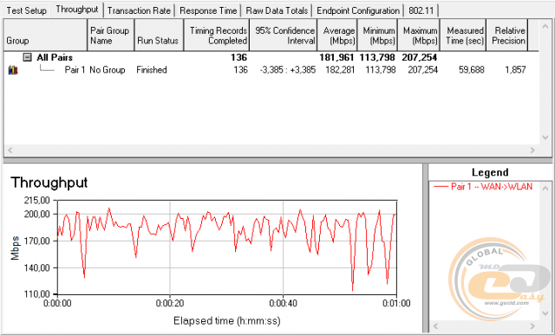
Task: Select the Throughput tab
Action: (77, 10)
